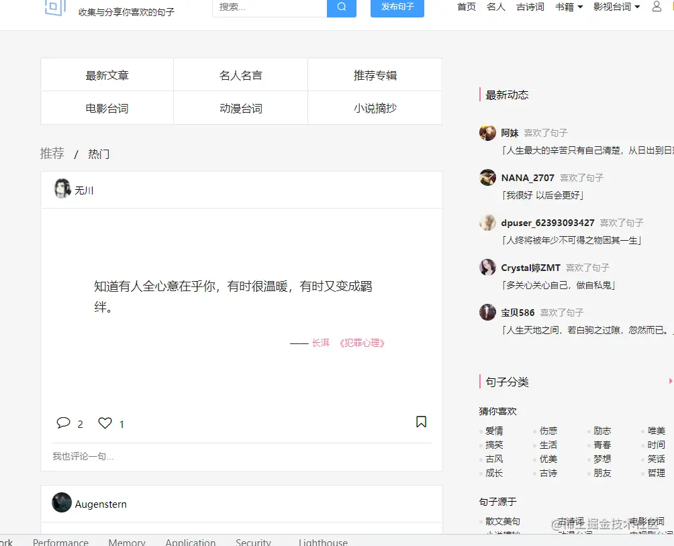The image size is (674, 546).
Task: Bookmark 无川's sentence post
Action: pyautogui.click(x=422, y=422)
